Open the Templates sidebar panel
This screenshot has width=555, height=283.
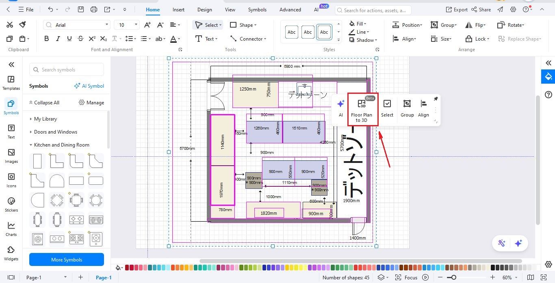pyautogui.click(x=11, y=83)
